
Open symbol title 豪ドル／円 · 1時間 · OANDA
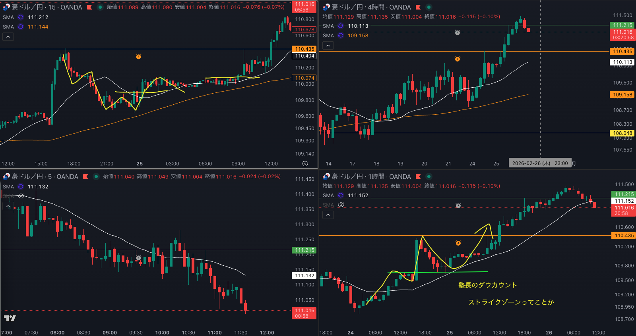click(x=371, y=177)
